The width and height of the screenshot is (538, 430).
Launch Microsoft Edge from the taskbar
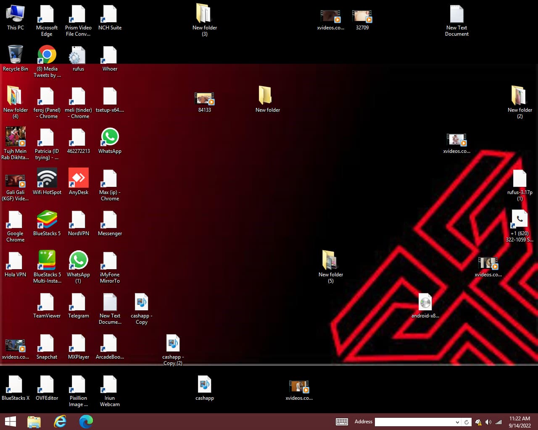(86, 422)
